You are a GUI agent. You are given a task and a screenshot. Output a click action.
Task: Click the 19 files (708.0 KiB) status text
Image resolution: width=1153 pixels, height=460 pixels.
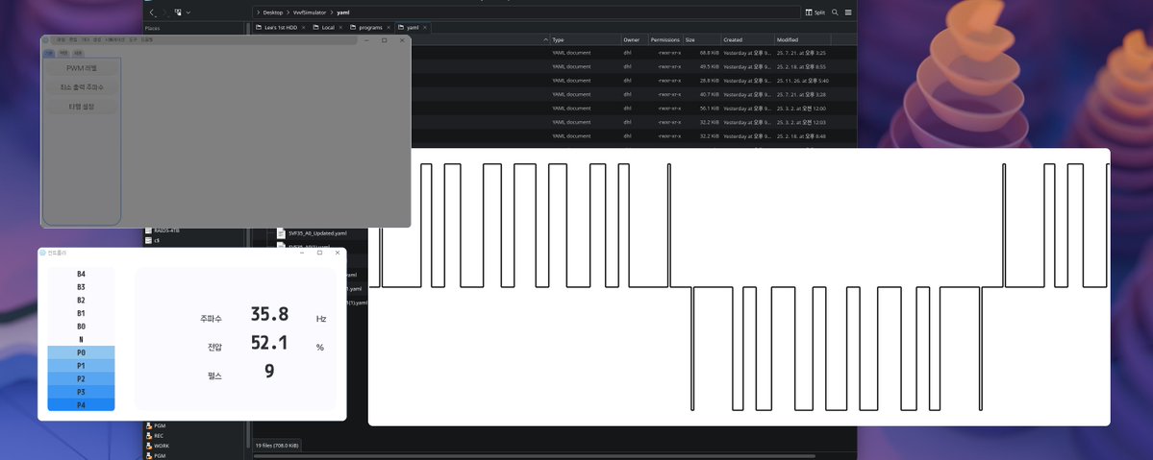tap(277, 446)
